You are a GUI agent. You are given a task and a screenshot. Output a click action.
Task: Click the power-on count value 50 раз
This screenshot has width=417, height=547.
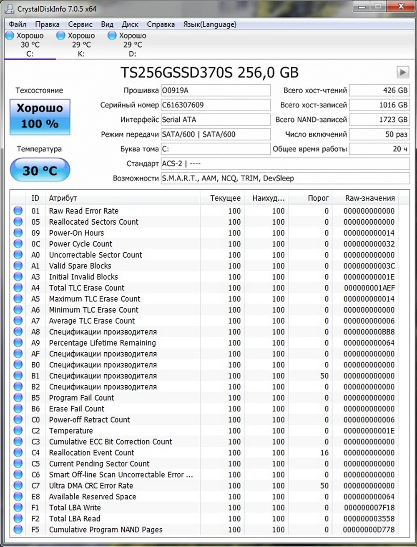click(379, 134)
